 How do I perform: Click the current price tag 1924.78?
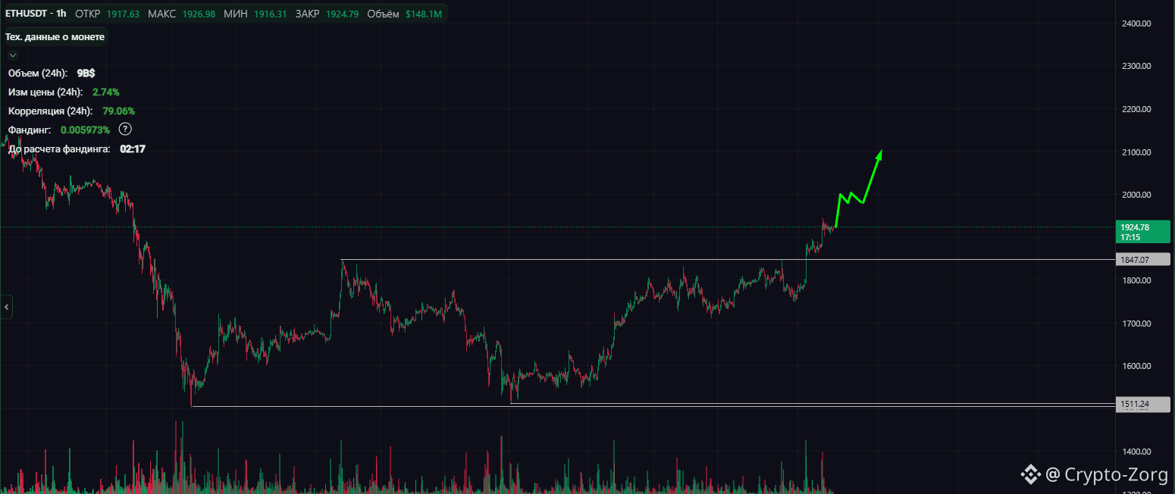pyautogui.click(x=1144, y=232)
